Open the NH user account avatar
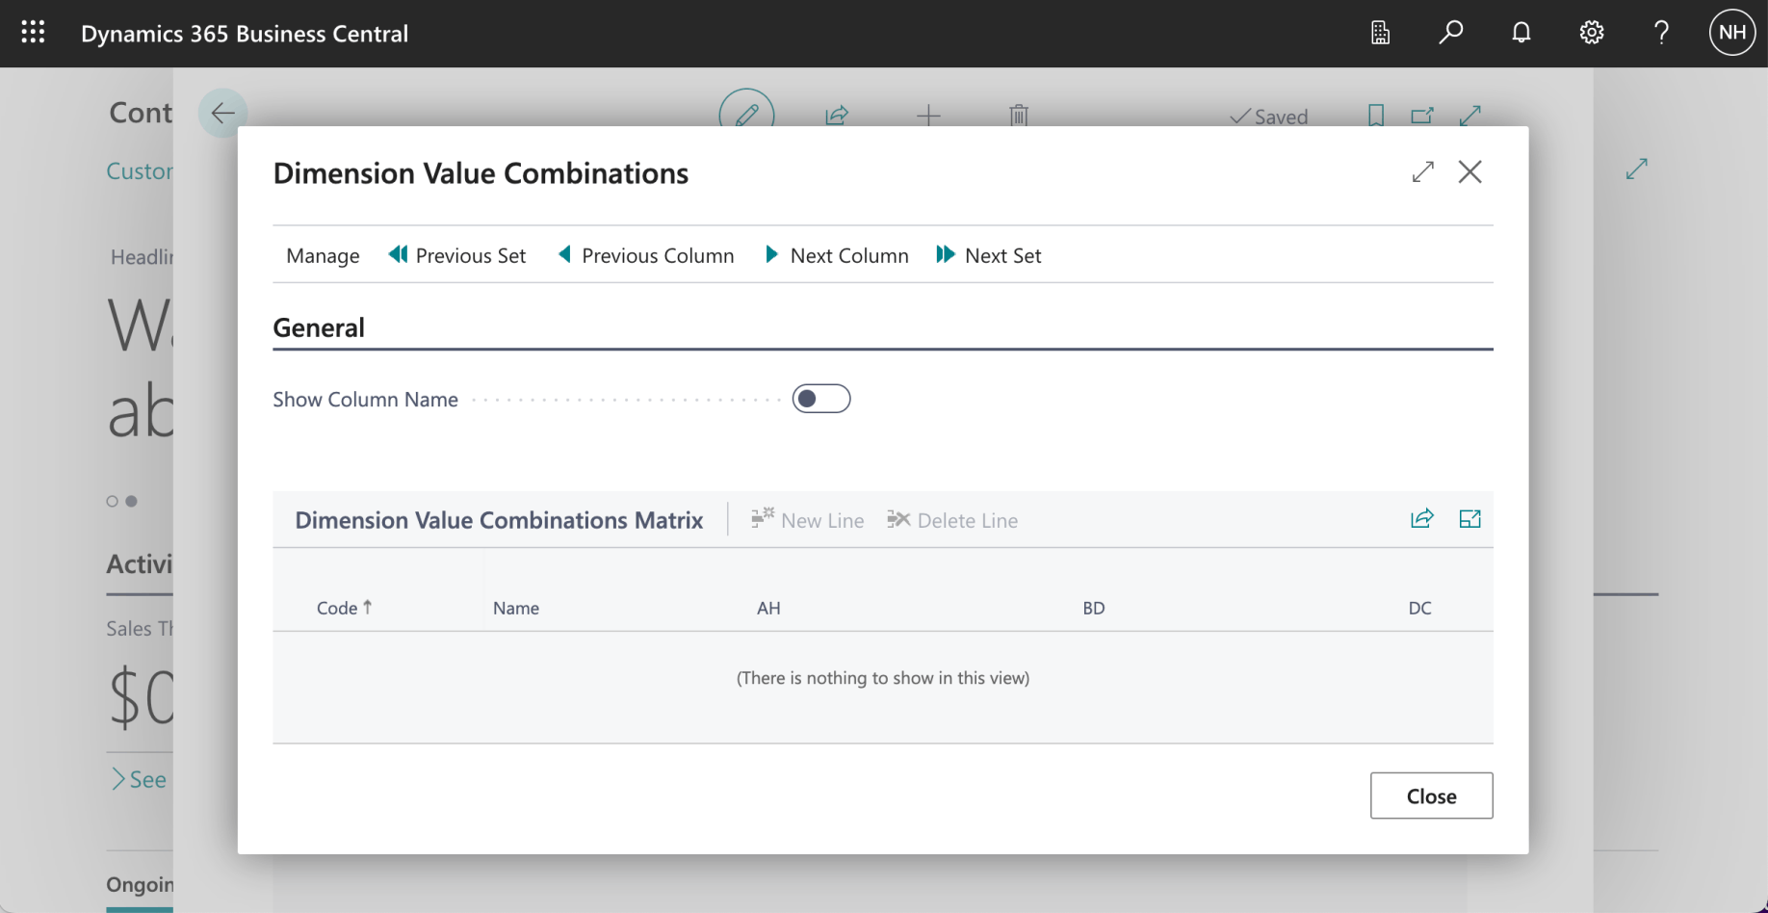Image resolution: width=1768 pixels, height=913 pixels. [x=1731, y=33]
